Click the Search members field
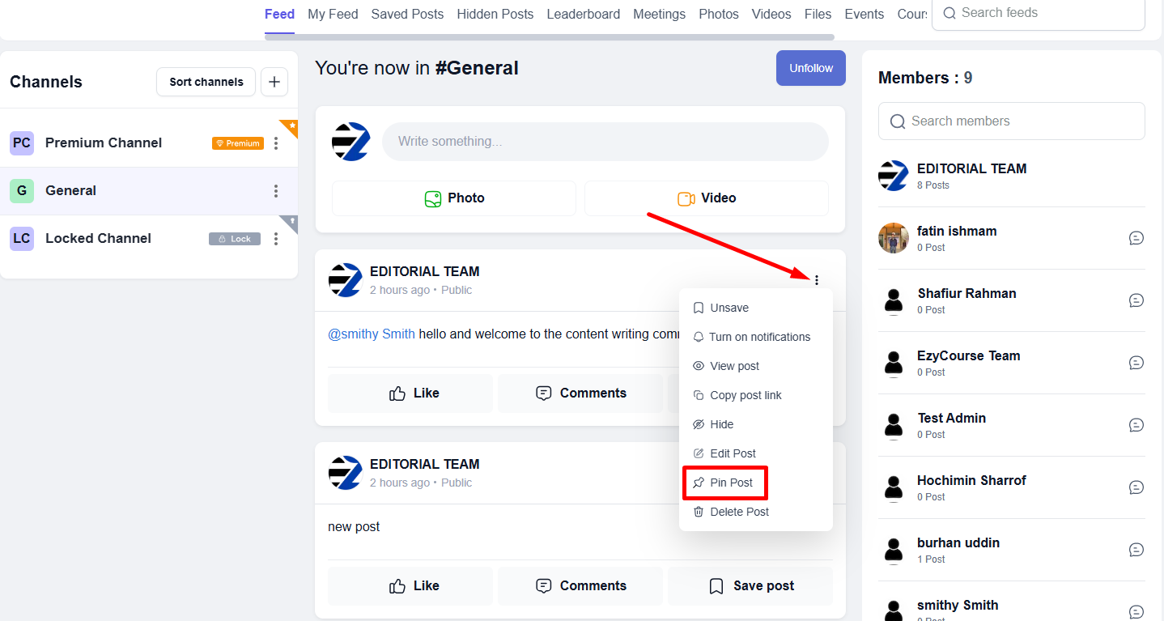Image resolution: width=1164 pixels, height=621 pixels. [1012, 121]
